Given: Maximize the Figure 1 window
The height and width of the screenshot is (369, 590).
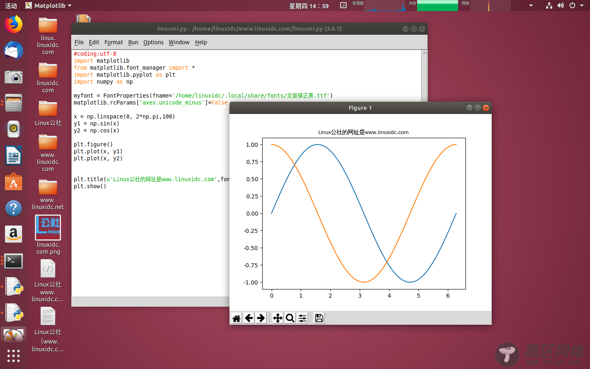Looking at the screenshot, I should (478, 108).
